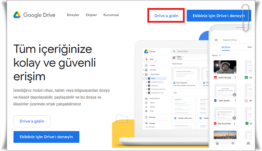Viewport: 262px width, 151px height.
Task: Open the Tokyo skyline photo thumbnail
Action: tap(225, 135)
